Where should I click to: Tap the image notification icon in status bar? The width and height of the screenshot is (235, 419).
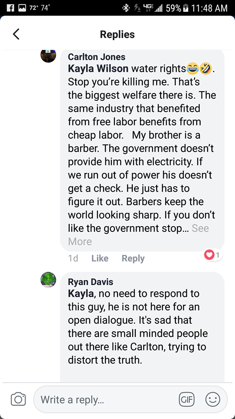click(x=22, y=8)
